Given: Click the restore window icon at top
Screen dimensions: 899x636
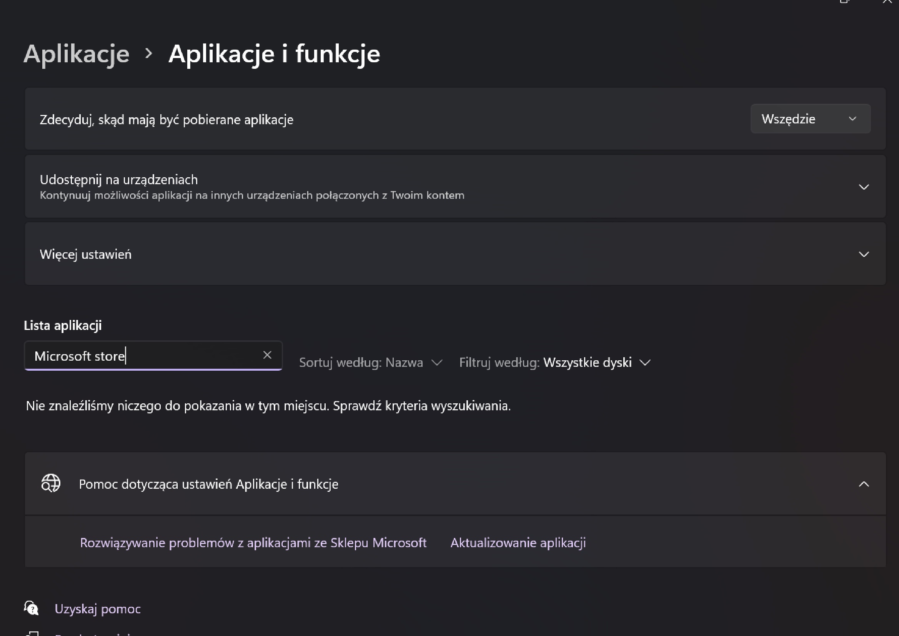Looking at the screenshot, I should 844,2.
